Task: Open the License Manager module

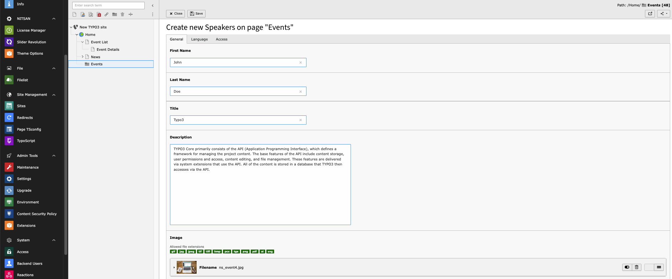Action: coord(31,31)
